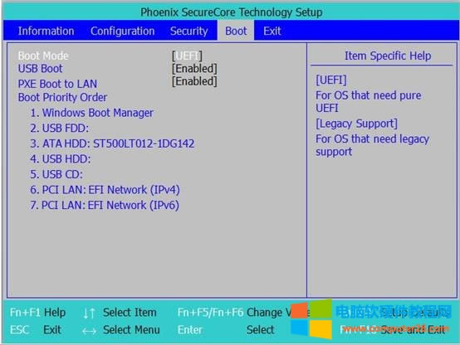Select PCI LAN EFI Network (IPv4) entry
This screenshot has height=345, width=460.
105,190
